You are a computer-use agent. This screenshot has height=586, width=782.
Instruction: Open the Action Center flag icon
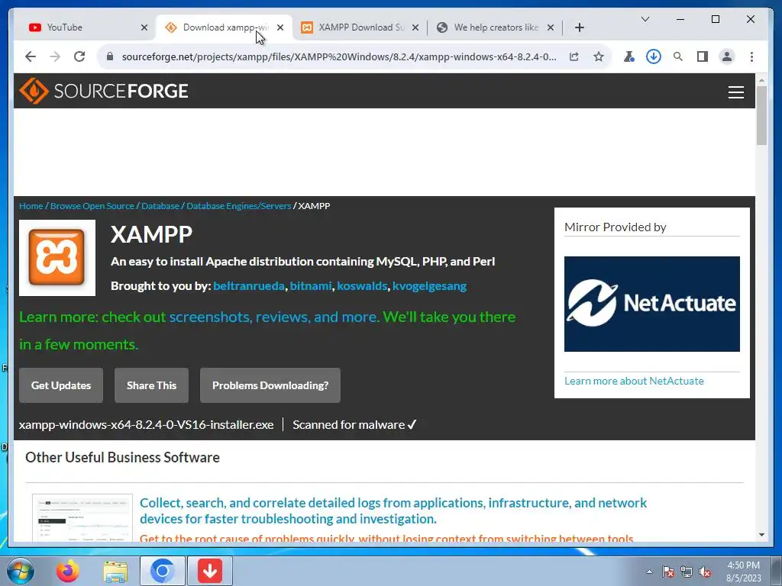click(x=667, y=572)
